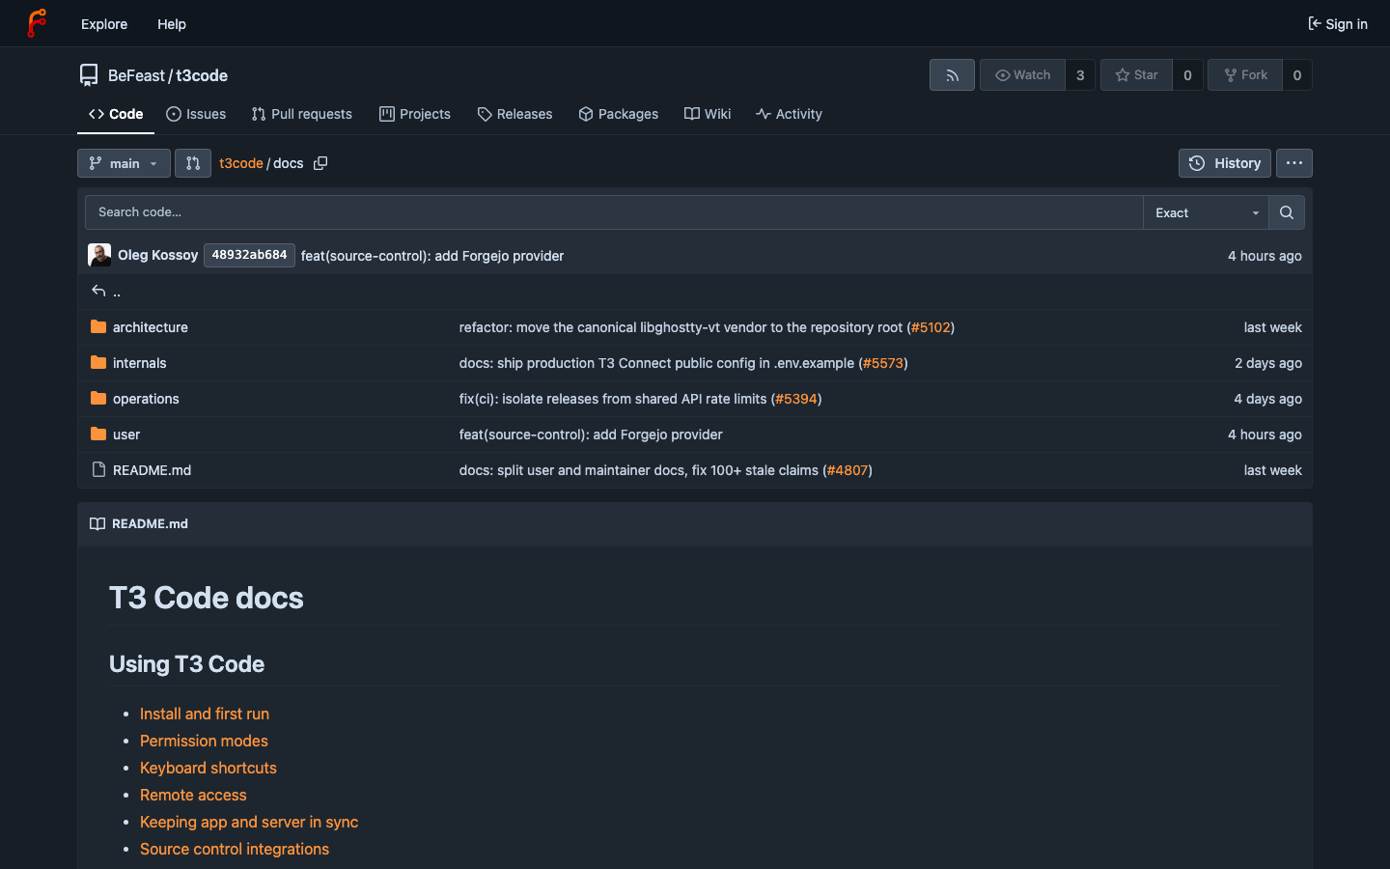Screen dimensions: 1390x869
Task: Star the t3code repository
Action: (x=1136, y=75)
